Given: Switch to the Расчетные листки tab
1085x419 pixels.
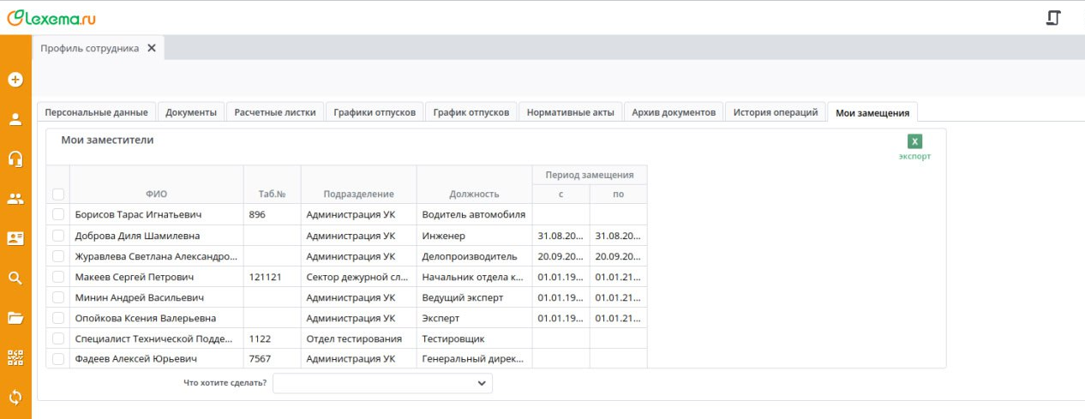Looking at the screenshot, I should pyautogui.click(x=276, y=112).
